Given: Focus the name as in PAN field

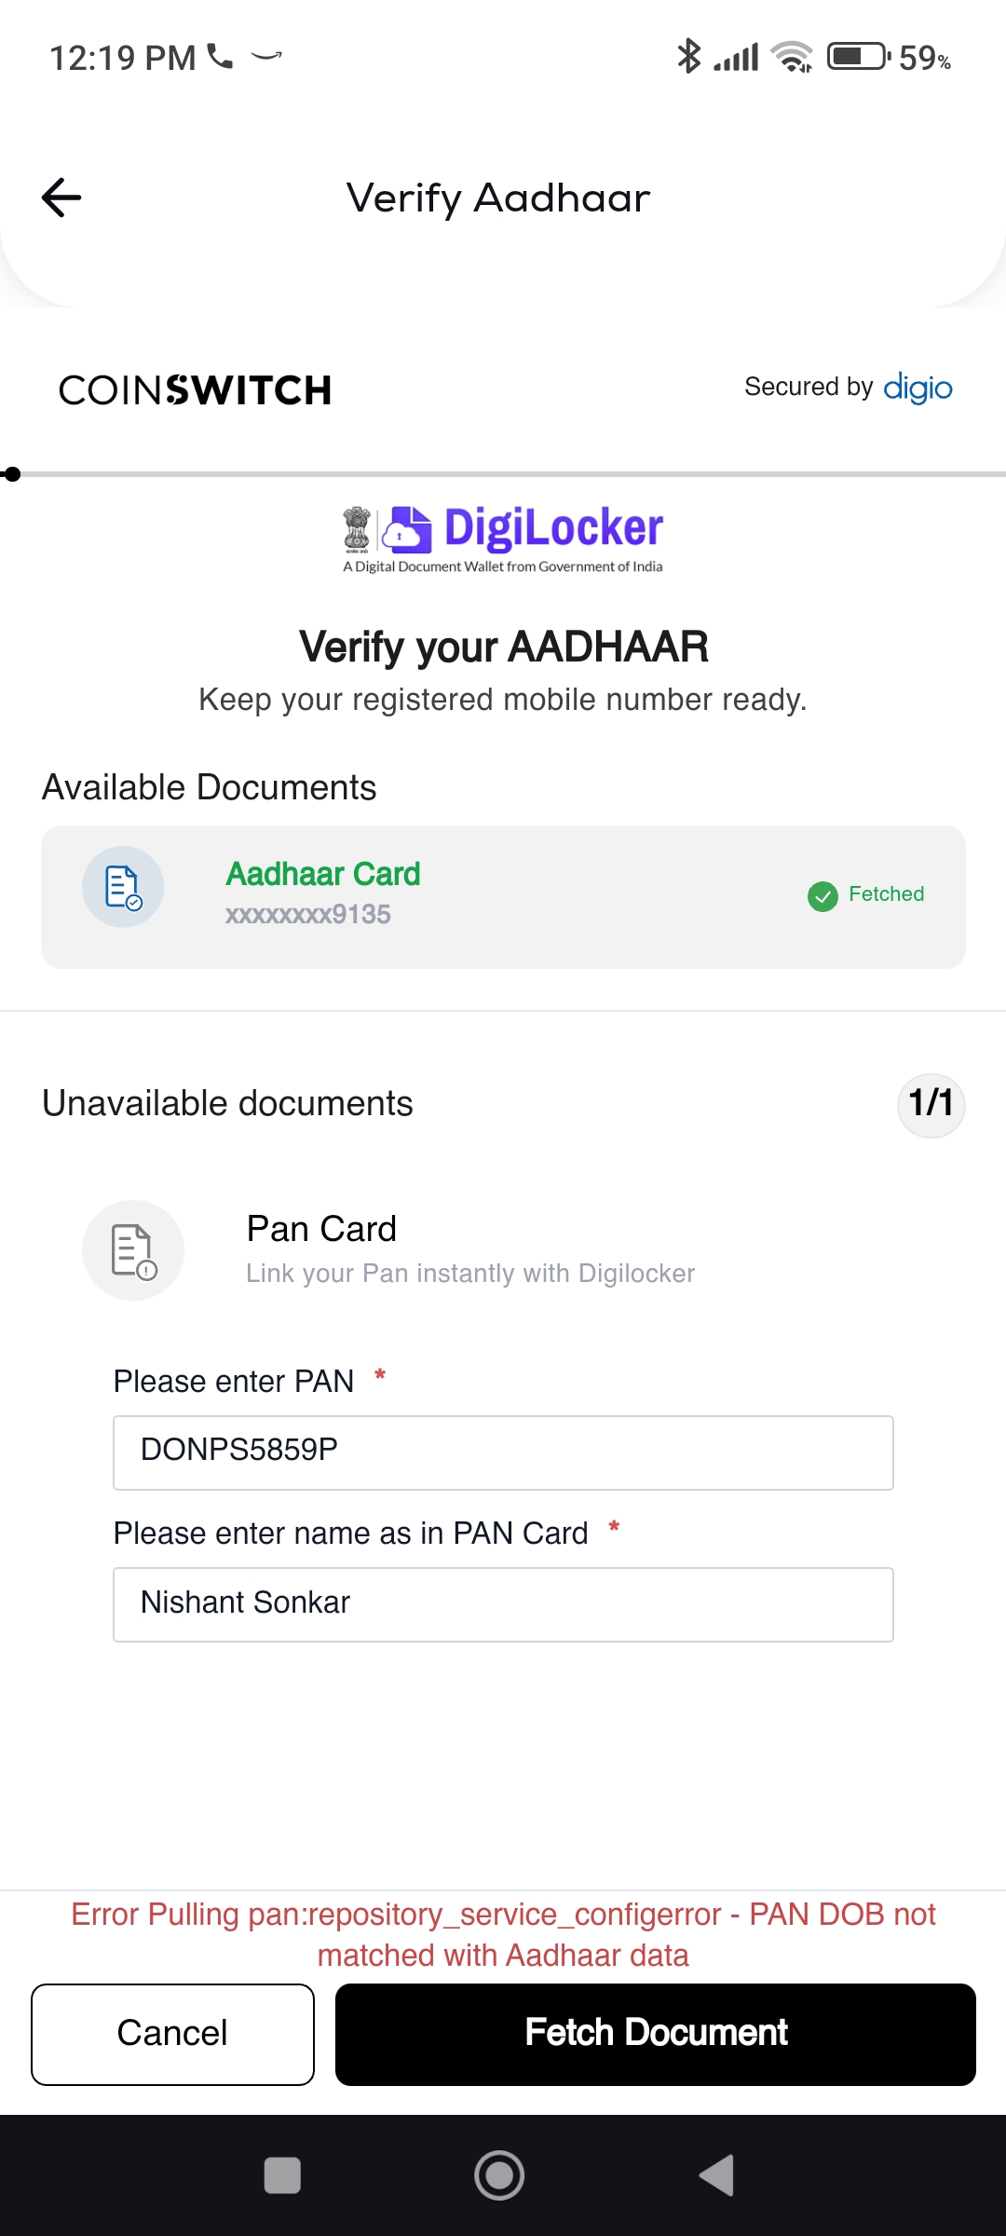Looking at the screenshot, I should [x=503, y=1604].
